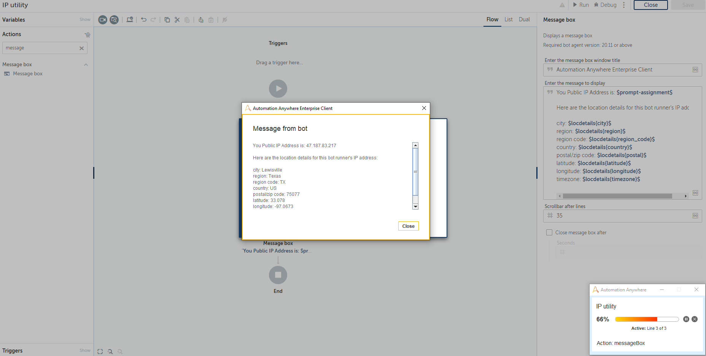Click the Start play node on canvas
This screenshot has width=706, height=356.
pyautogui.click(x=278, y=89)
